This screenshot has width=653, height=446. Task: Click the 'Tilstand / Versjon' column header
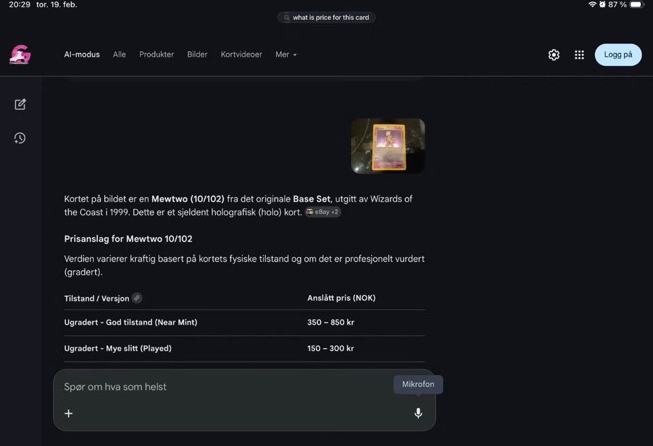click(x=97, y=298)
